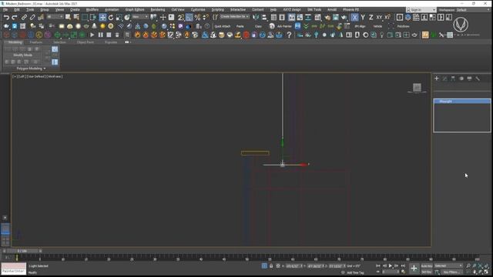The width and height of the screenshot is (493, 277).
Task: Toggle Y axis constraint button
Action: (363, 17)
